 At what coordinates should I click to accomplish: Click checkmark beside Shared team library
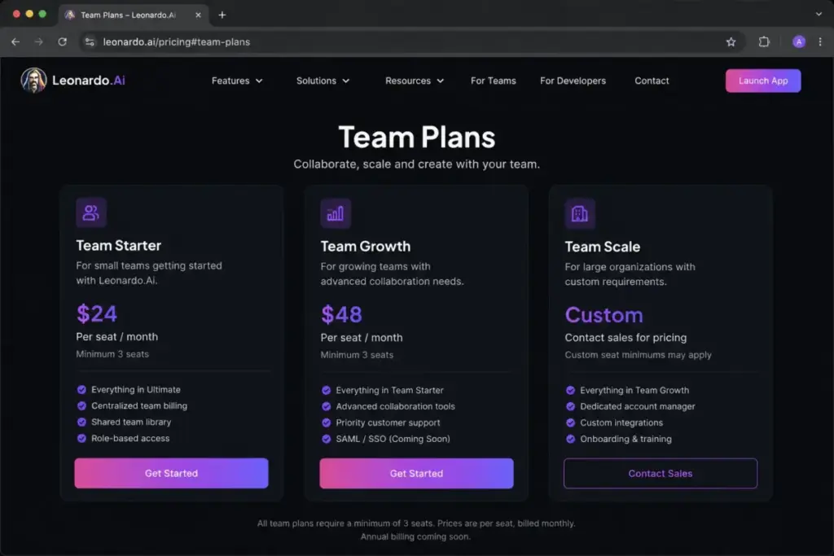click(81, 422)
